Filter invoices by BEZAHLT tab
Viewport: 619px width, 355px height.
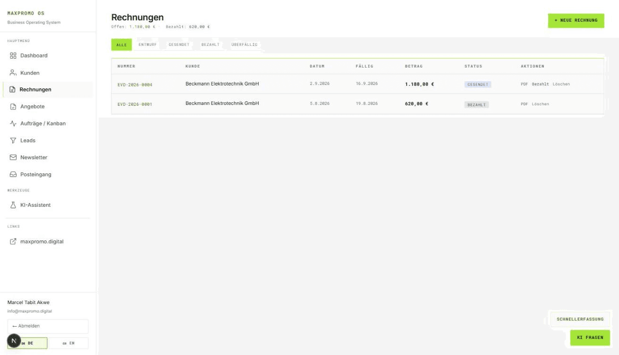coord(210,45)
